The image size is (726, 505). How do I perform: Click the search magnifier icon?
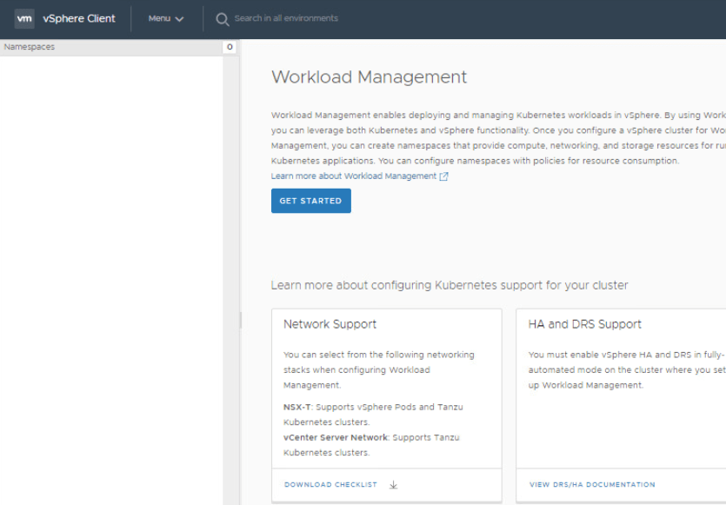[x=223, y=18]
